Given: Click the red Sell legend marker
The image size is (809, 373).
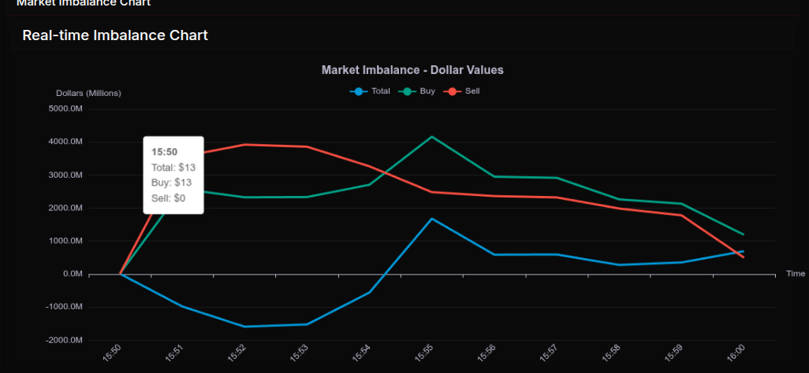Looking at the screenshot, I should pyautogui.click(x=453, y=91).
